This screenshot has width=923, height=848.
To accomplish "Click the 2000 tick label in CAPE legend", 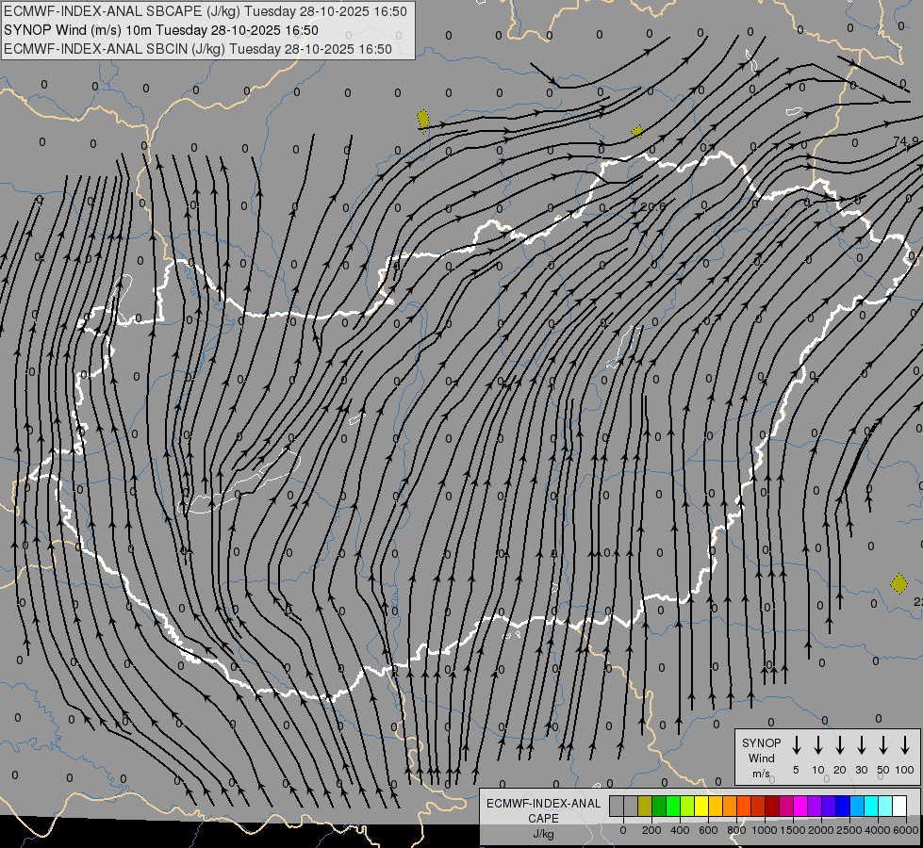I will [x=821, y=830].
